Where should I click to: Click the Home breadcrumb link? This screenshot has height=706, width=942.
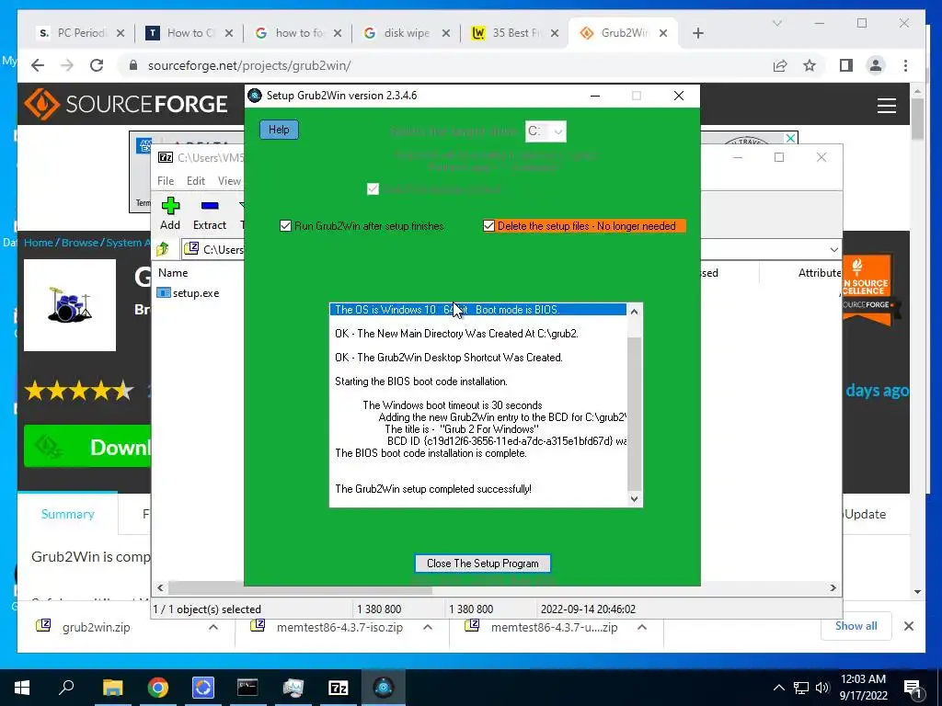[39, 243]
